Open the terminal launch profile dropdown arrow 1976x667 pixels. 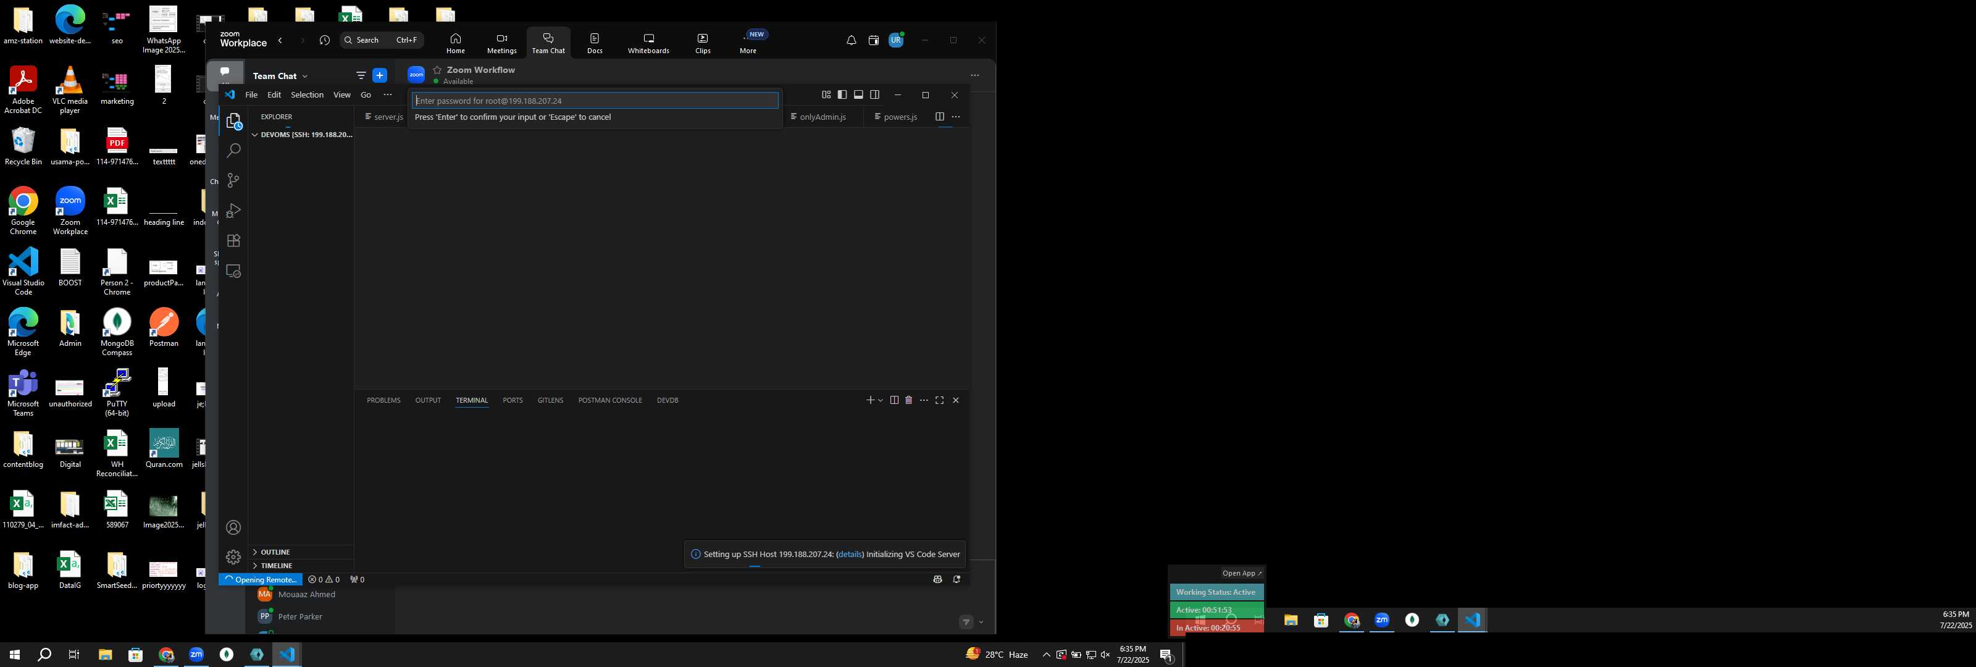coord(881,400)
